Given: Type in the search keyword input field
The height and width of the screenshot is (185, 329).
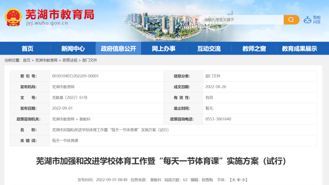Looking at the screenshot, I should 242,20.
